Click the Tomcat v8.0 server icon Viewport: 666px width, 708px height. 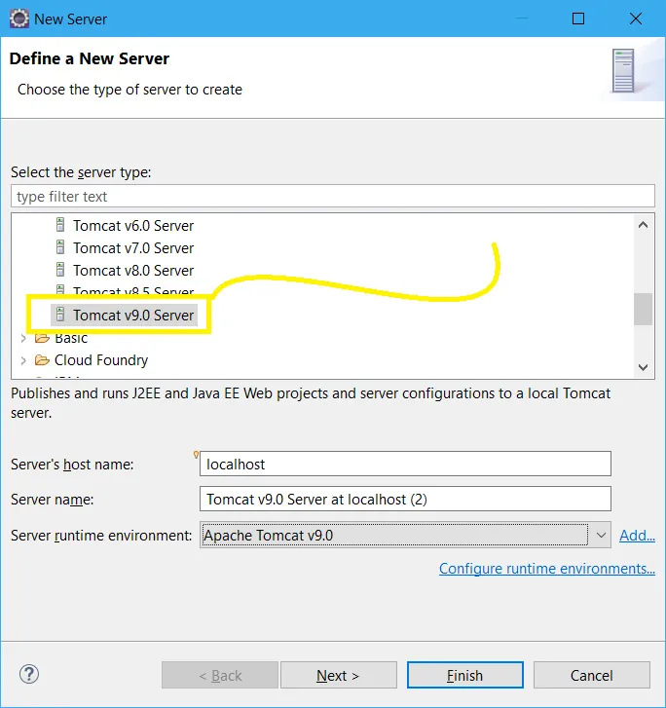point(60,270)
